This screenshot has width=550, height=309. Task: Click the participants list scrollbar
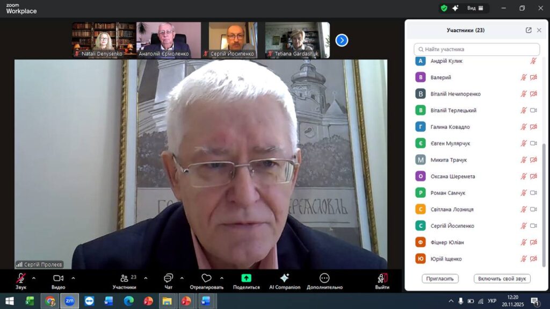pyautogui.click(x=544, y=204)
